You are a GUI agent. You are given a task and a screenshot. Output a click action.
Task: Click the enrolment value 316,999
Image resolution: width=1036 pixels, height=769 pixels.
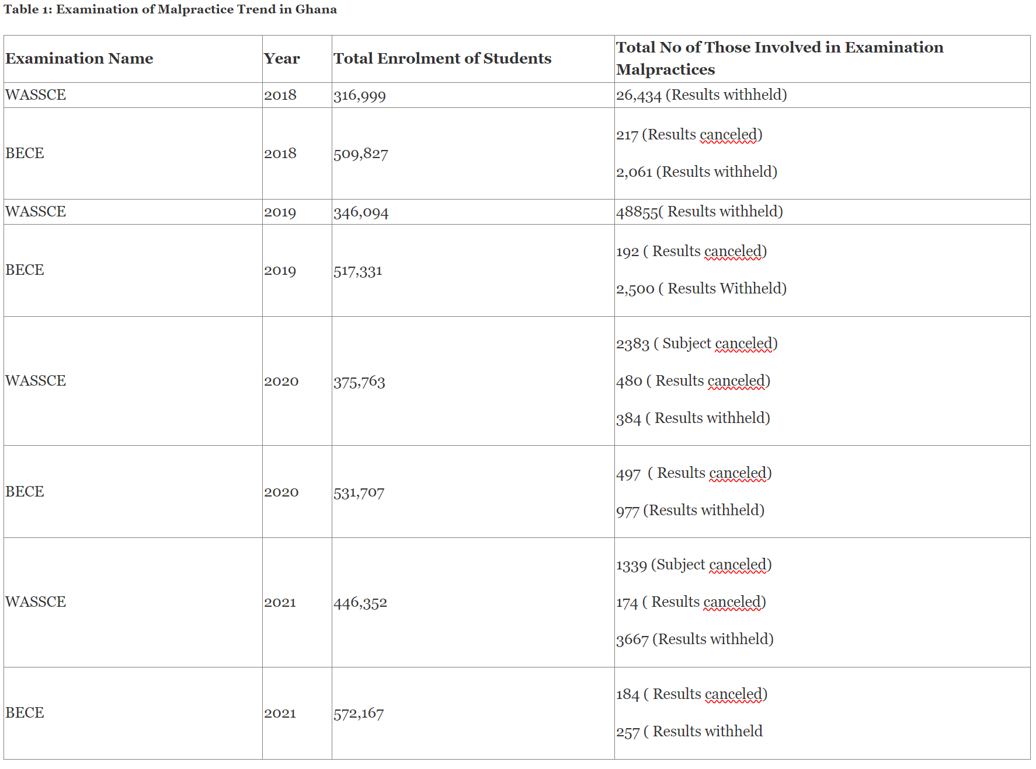pyautogui.click(x=359, y=96)
